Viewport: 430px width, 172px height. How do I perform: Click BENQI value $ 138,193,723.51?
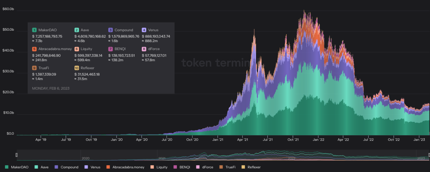[x=121, y=55]
